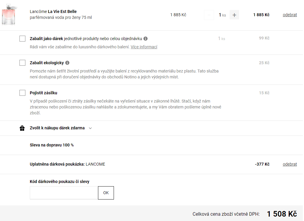Click the '25 Kč' eco packaging price
This screenshot has width=304, height=221.
[x=264, y=63]
